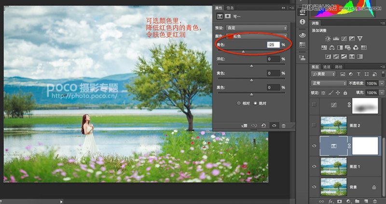Add a Gradient Map adjustment
The width and height of the screenshot is (386, 204).
(360, 57)
